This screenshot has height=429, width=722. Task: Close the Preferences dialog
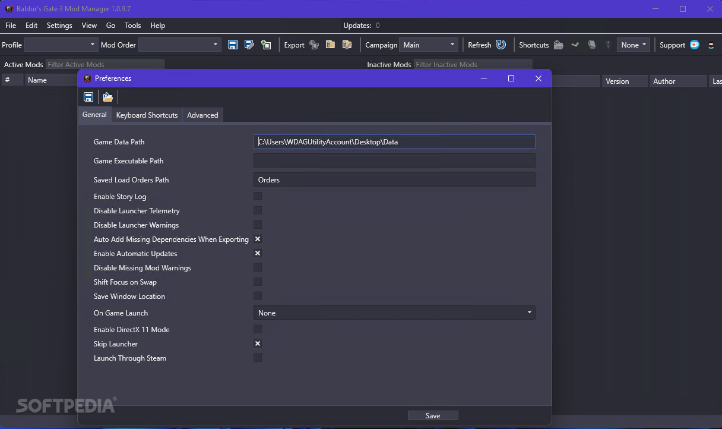pos(539,78)
